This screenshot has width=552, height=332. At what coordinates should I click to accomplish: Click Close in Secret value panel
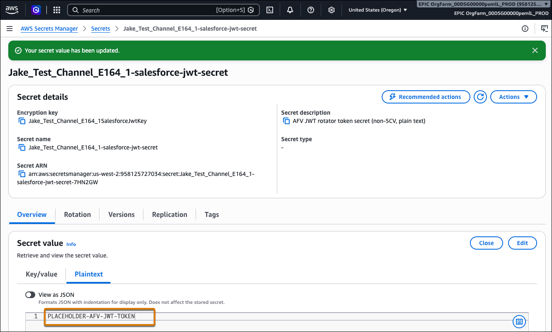click(x=487, y=243)
